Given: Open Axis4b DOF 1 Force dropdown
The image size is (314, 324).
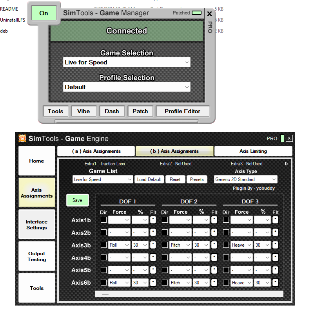Looking at the screenshot, I should coord(119,258).
